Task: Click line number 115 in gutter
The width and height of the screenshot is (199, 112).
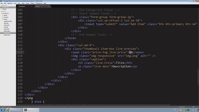Action: [x=20, y=52]
